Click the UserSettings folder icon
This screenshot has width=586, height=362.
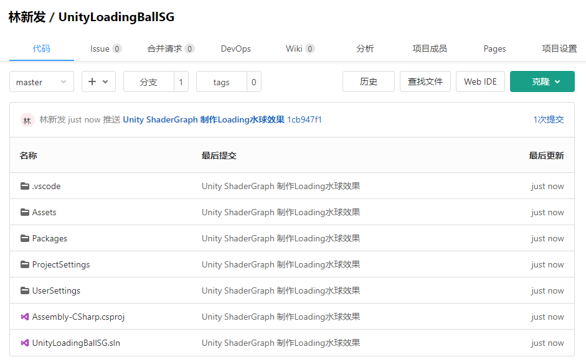pyautogui.click(x=25, y=290)
